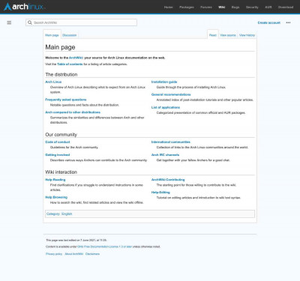The height and width of the screenshot is (281, 300).
Task: Open Arch IRC channels link
Action: pos(165,155)
